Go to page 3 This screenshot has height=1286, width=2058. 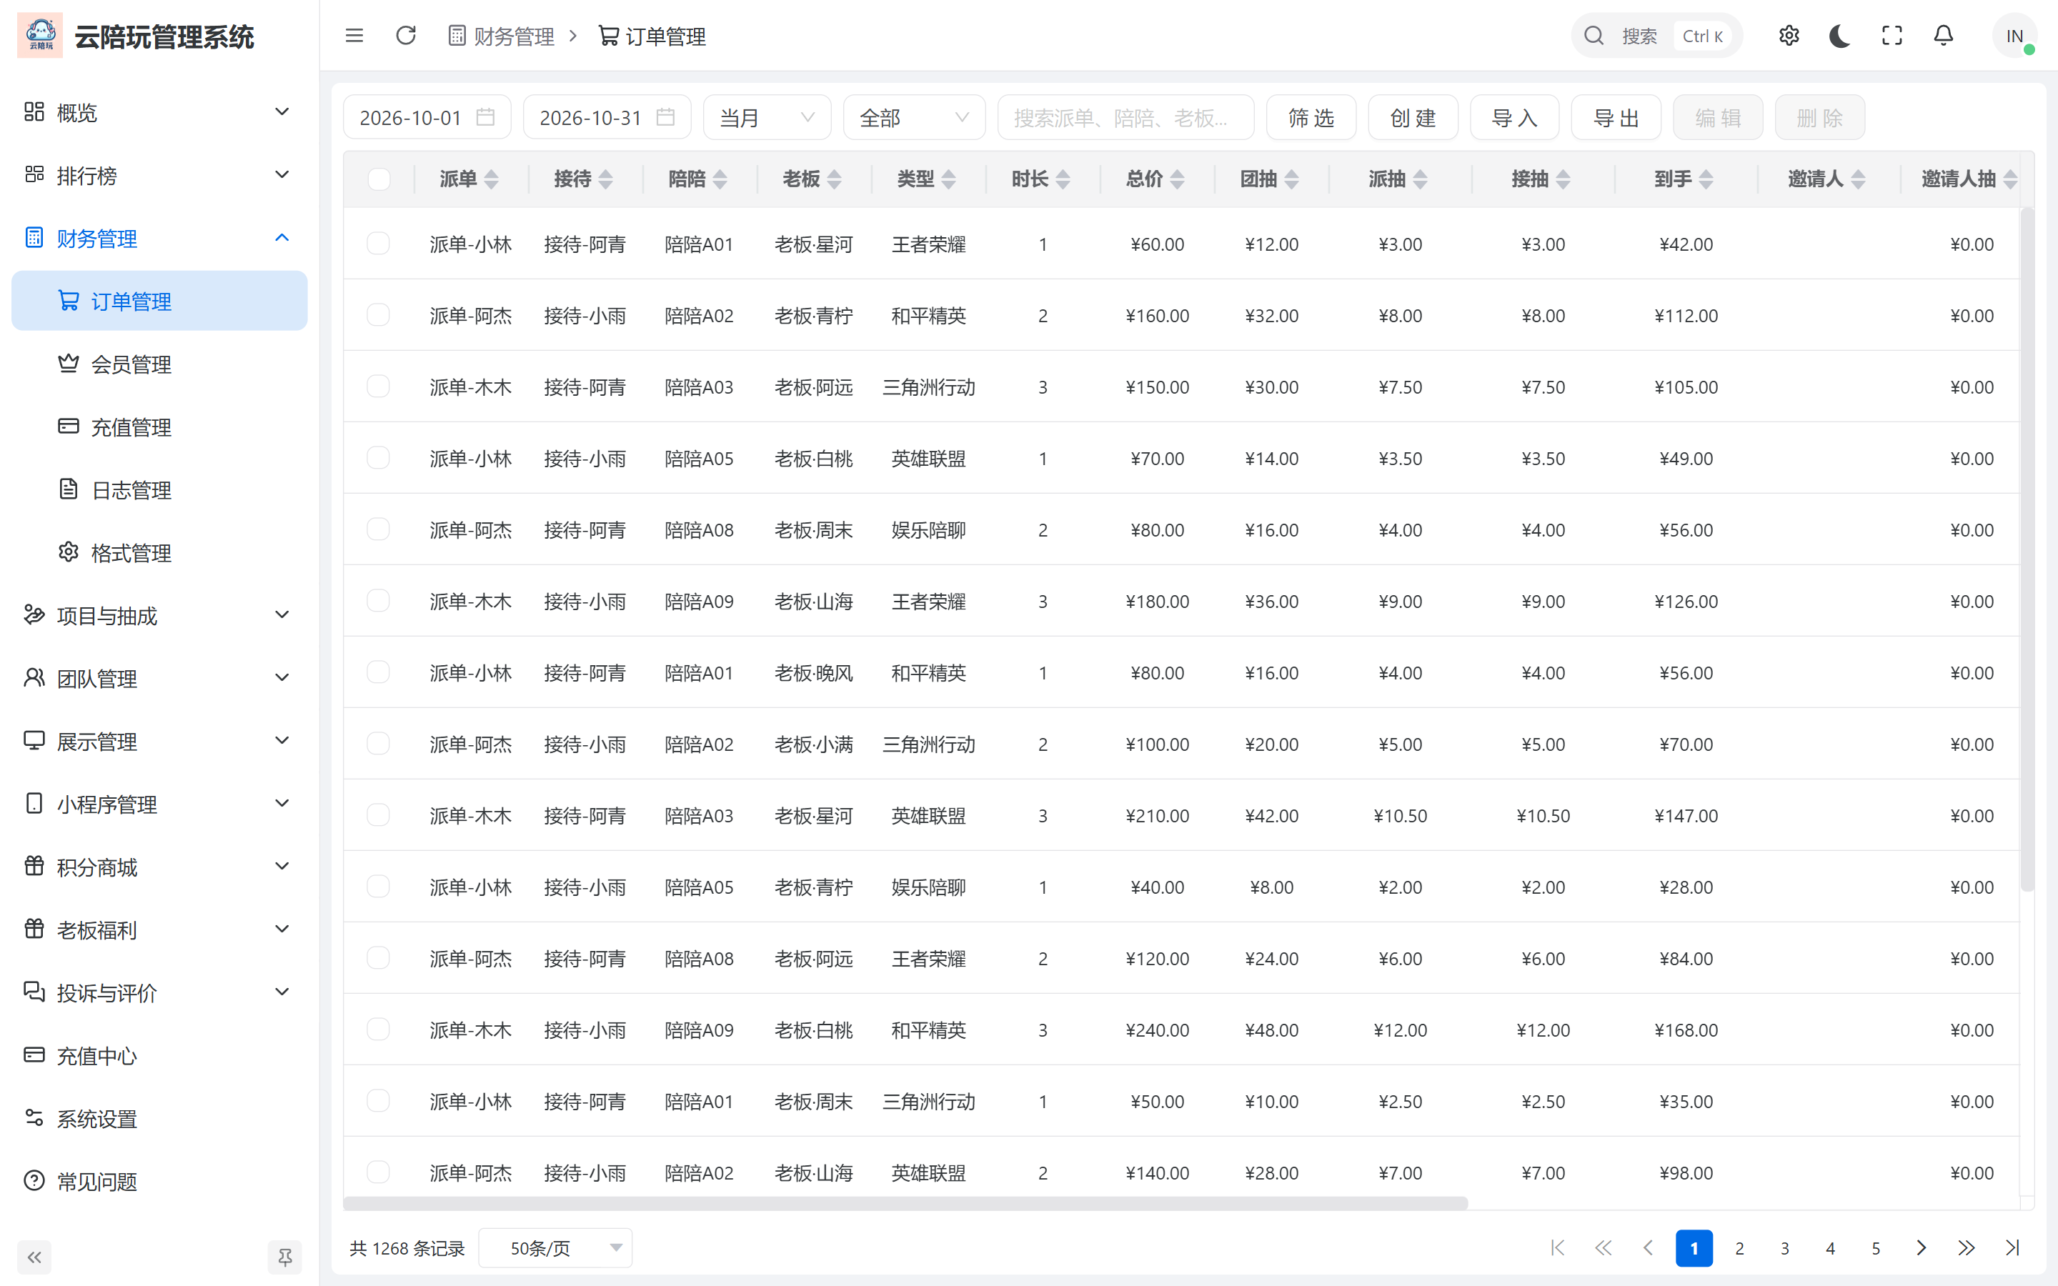pyautogui.click(x=1785, y=1247)
